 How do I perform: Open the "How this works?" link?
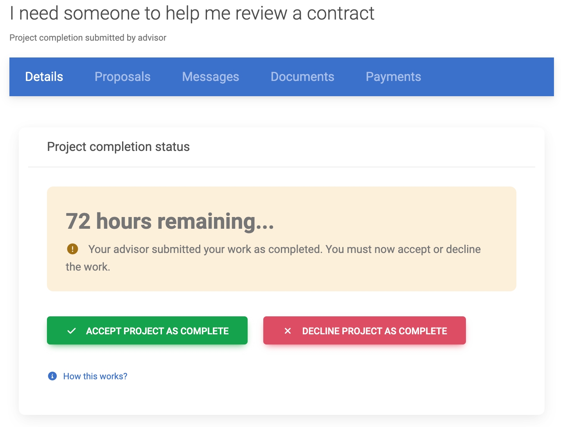(95, 376)
